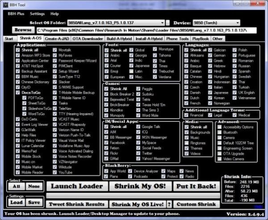
Task: Switch to the OTA Downloader tab
Action: [x=88, y=39]
